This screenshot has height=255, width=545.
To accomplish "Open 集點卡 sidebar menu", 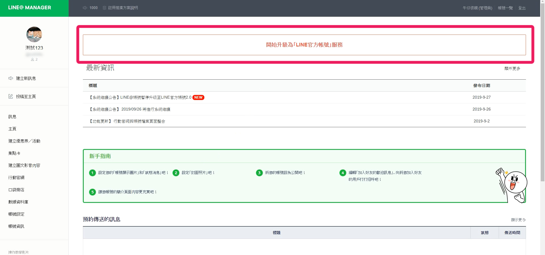I will 14,153.
